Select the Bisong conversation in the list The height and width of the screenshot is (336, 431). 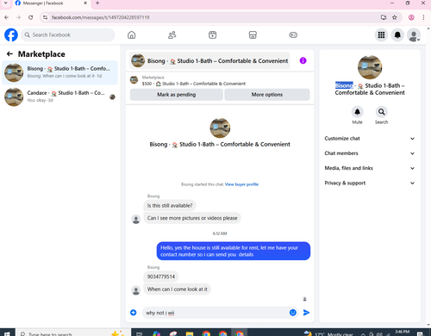(x=59, y=72)
